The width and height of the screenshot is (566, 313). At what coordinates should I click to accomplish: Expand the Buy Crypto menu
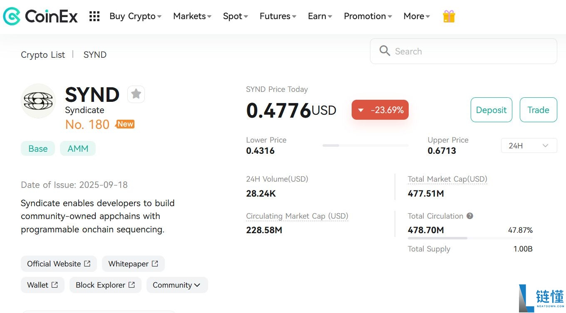[135, 16]
